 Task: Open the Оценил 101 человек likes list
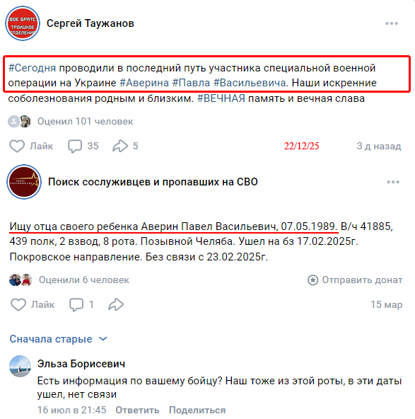(x=85, y=122)
